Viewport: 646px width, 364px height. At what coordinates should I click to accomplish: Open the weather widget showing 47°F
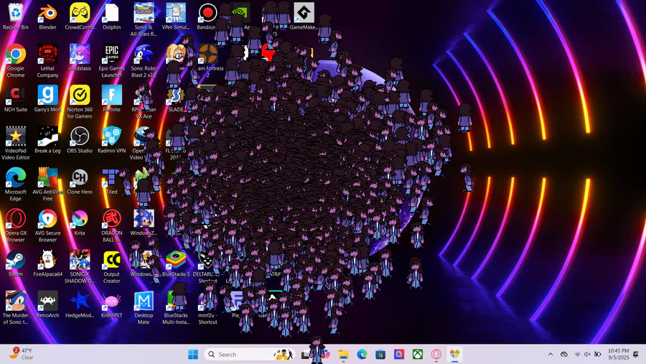[22, 354]
